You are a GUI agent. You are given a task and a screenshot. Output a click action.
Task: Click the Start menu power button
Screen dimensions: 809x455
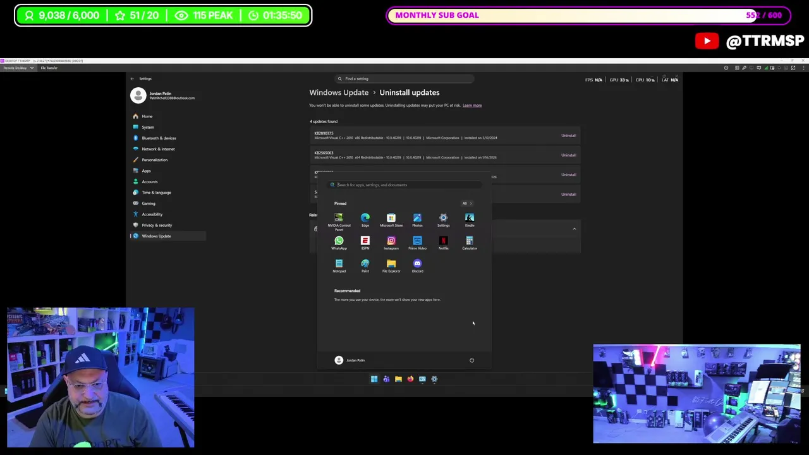point(471,360)
